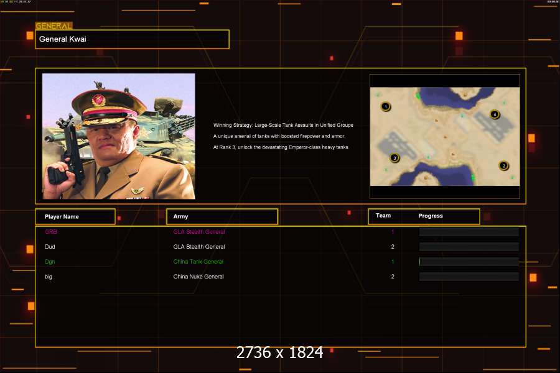This screenshot has height=373, width=560.
Task: Click the Rank 3 Emperor-class tanks line
Action: [x=281, y=147]
